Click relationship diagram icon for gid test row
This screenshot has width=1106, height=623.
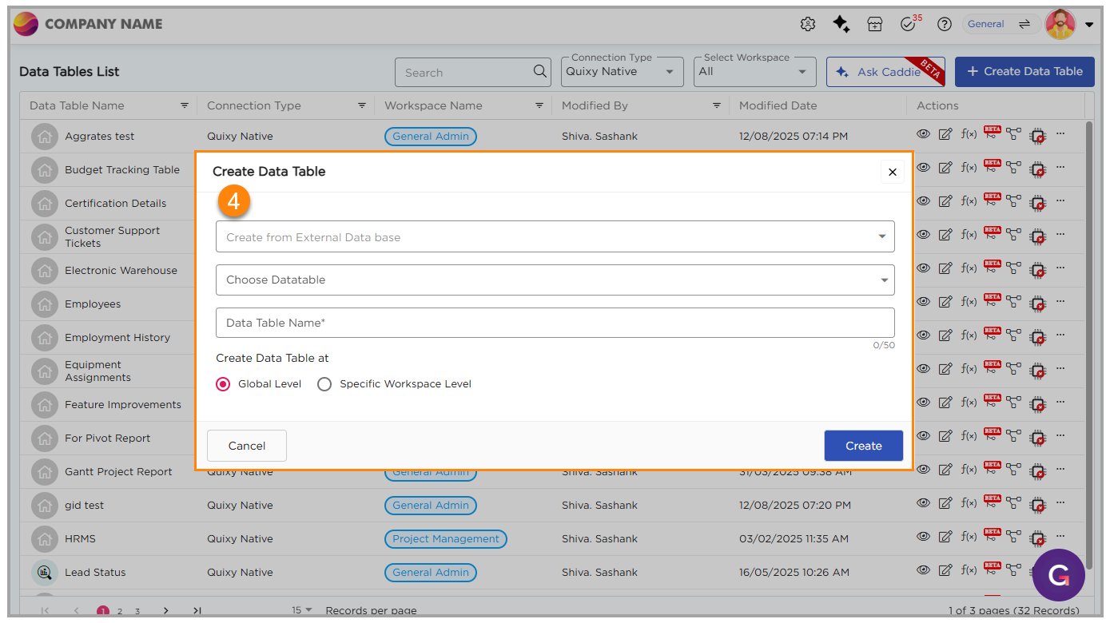click(x=1013, y=503)
